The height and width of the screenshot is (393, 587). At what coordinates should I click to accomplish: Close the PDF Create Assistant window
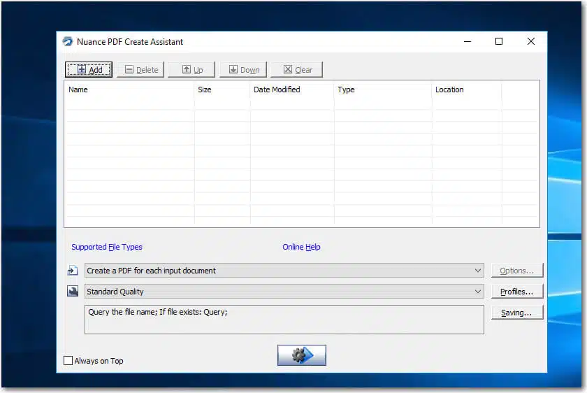[531, 41]
